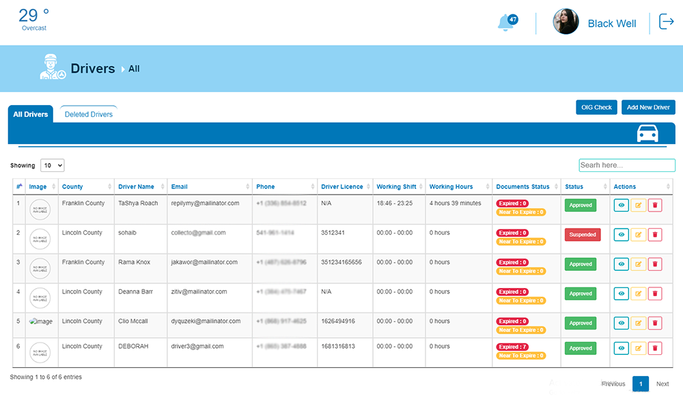The width and height of the screenshot is (683, 417).
Task: Sort table by Driver Name column
Action: (x=140, y=186)
